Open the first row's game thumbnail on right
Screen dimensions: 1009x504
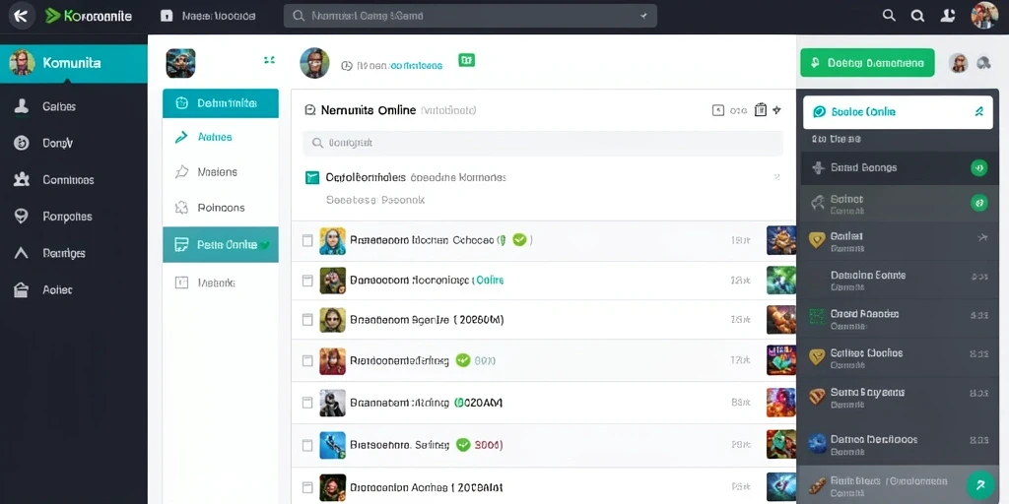point(781,240)
